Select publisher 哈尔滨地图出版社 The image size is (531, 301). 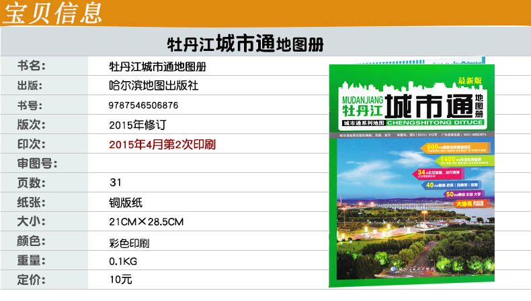pyautogui.click(x=153, y=85)
